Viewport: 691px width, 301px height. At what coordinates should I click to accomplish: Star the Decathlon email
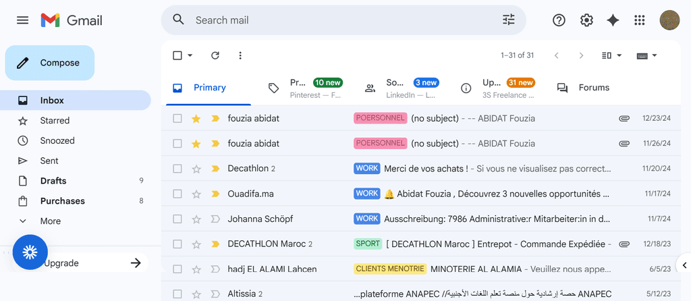196,169
